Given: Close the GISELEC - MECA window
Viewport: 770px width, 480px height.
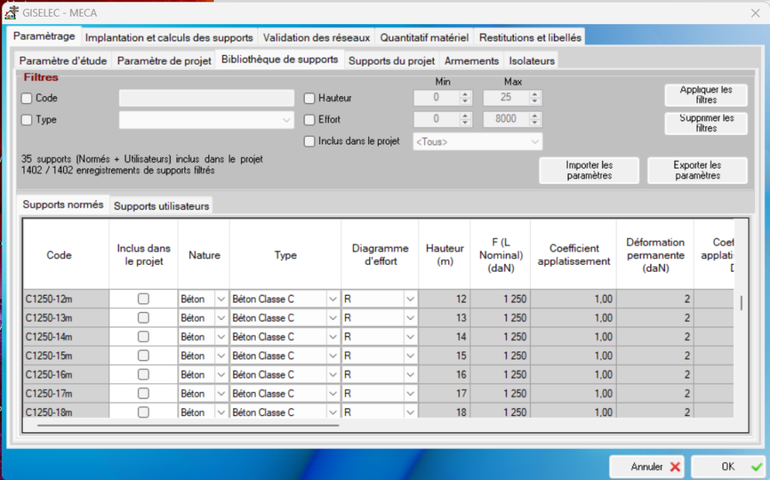Looking at the screenshot, I should (755, 13).
